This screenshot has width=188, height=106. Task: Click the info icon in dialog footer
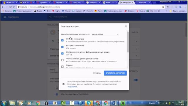[63, 84]
